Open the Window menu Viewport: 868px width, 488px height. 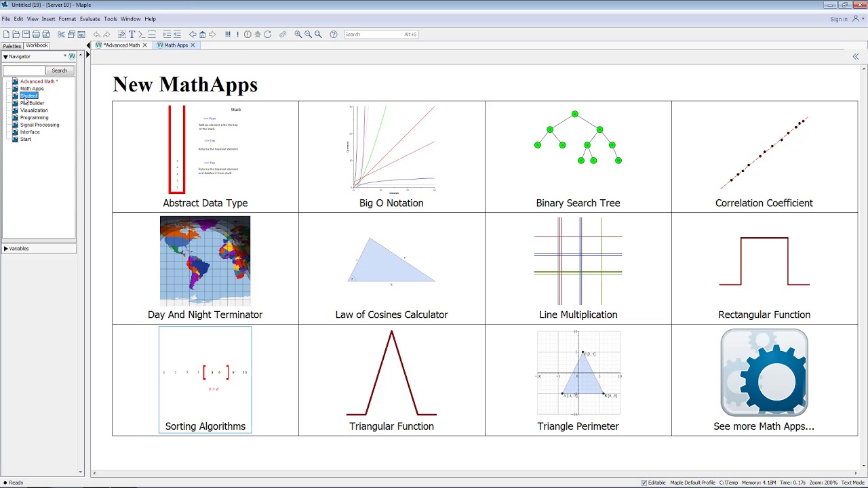click(130, 19)
